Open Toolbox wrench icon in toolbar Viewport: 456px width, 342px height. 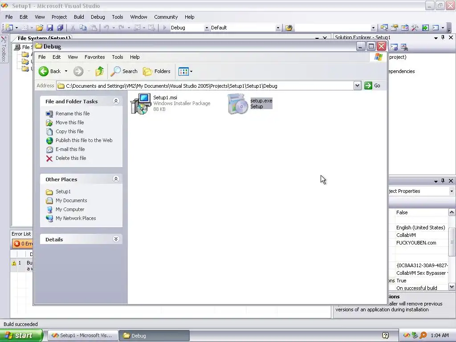click(415, 28)
